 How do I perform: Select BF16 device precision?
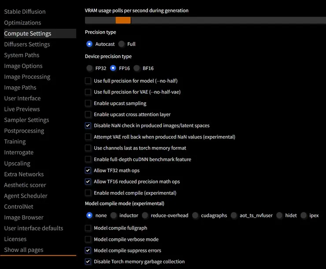pyautogui.click(x=137, y=68)
